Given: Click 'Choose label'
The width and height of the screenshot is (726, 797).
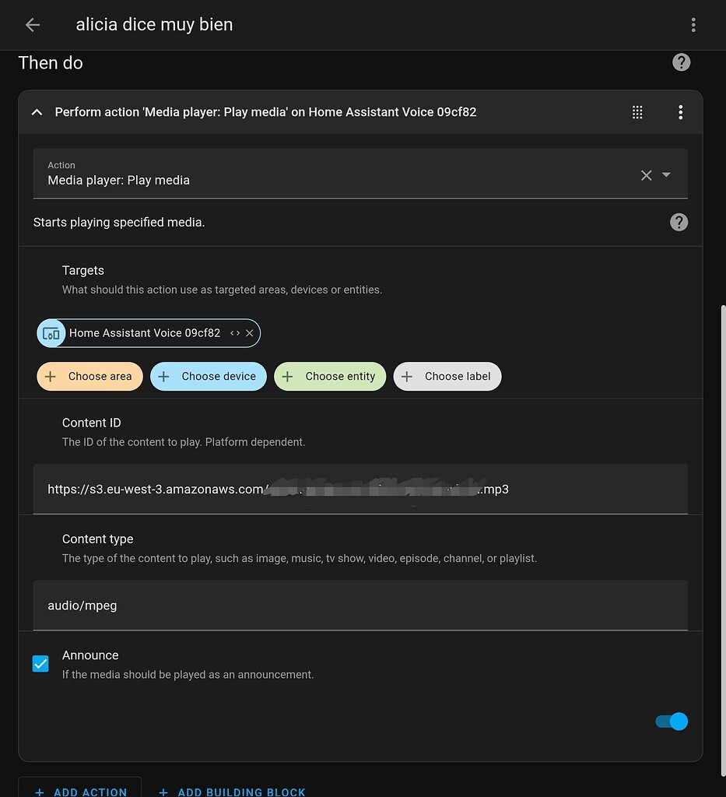Looking at the screenshot, I should click(447, 376).
